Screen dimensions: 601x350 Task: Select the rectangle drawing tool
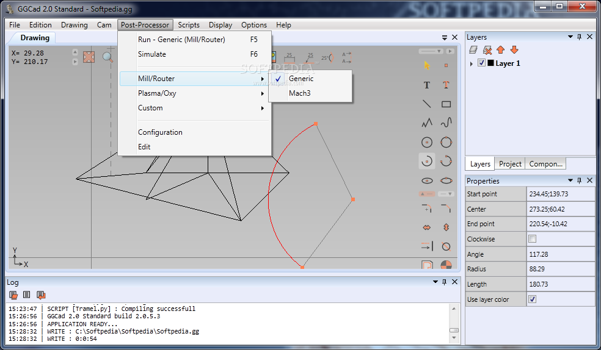(x=446, y=104)
